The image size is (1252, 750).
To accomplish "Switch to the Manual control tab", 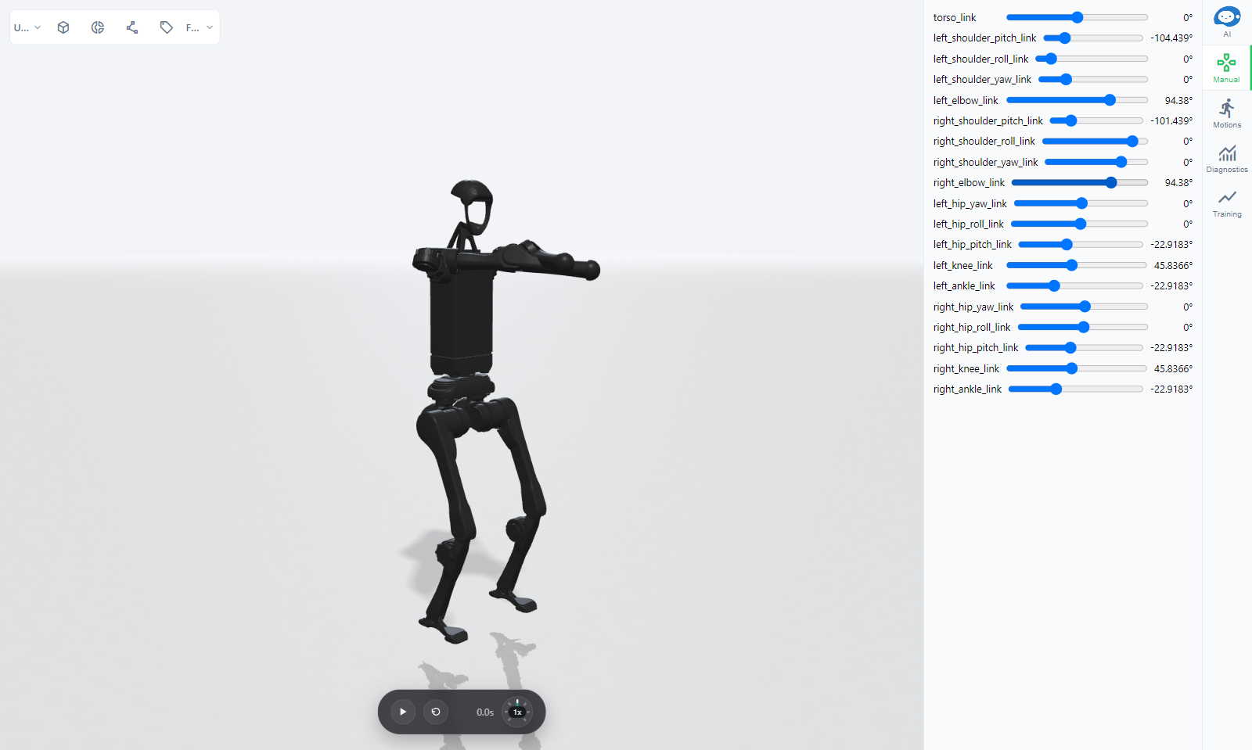I will click(1226, 68).
